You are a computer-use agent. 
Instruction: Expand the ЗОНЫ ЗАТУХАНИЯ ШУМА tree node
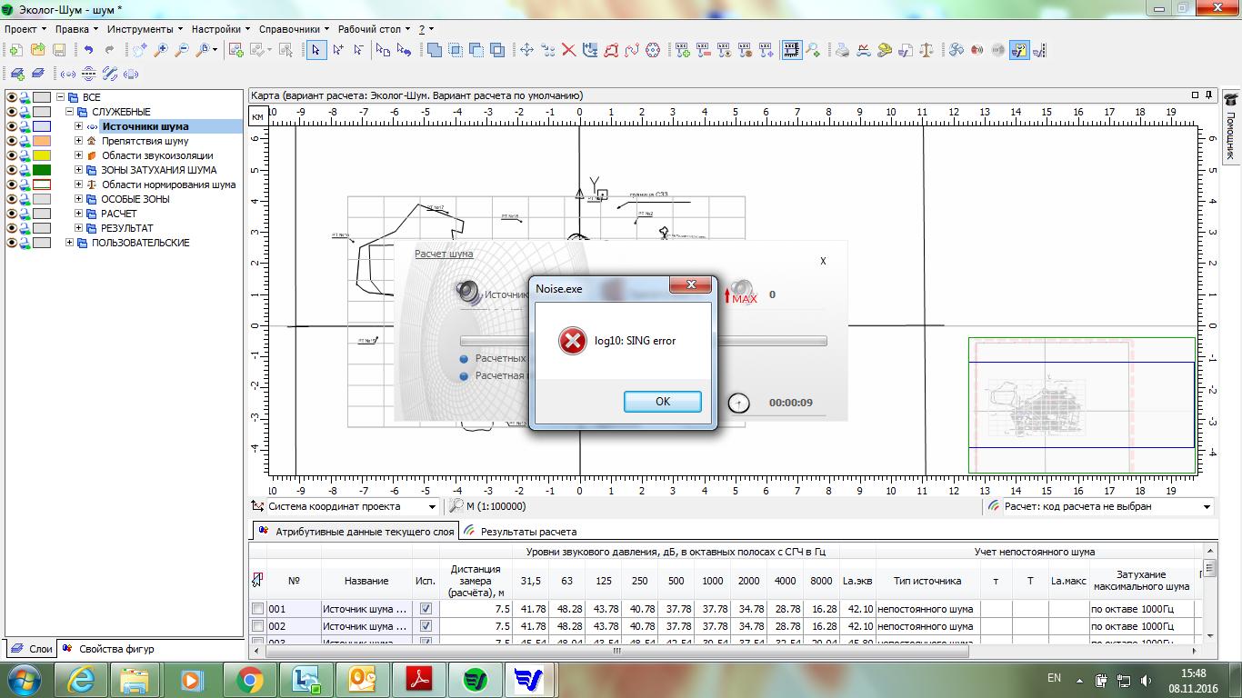tap(79, 170)
